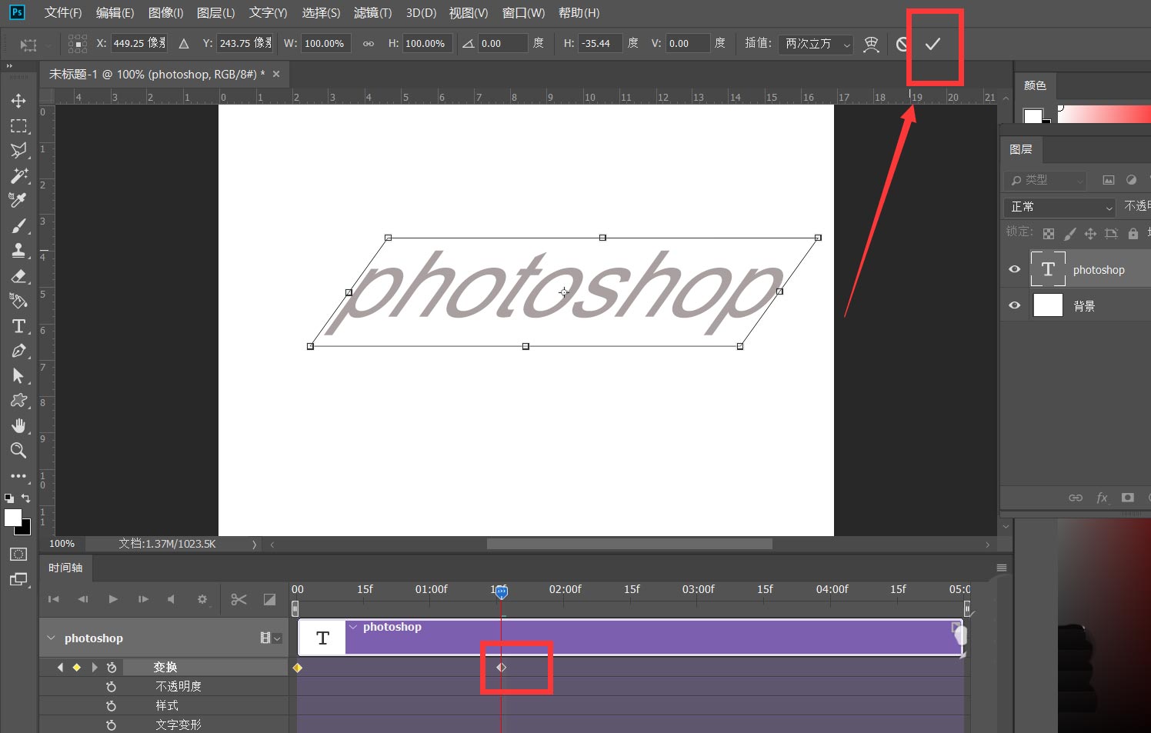Select the Clone Stamp tool
Viewport: 1151px width, 733px height.
18,250
